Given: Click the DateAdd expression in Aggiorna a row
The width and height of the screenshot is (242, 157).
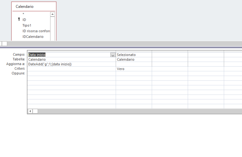Looking at the screenshot, I should click(50, 64).
